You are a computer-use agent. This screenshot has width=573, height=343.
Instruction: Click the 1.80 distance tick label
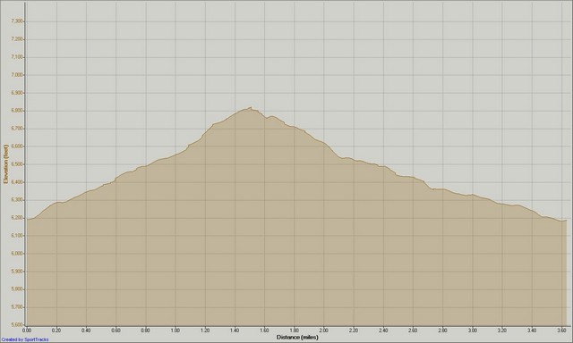coord(295,330)
